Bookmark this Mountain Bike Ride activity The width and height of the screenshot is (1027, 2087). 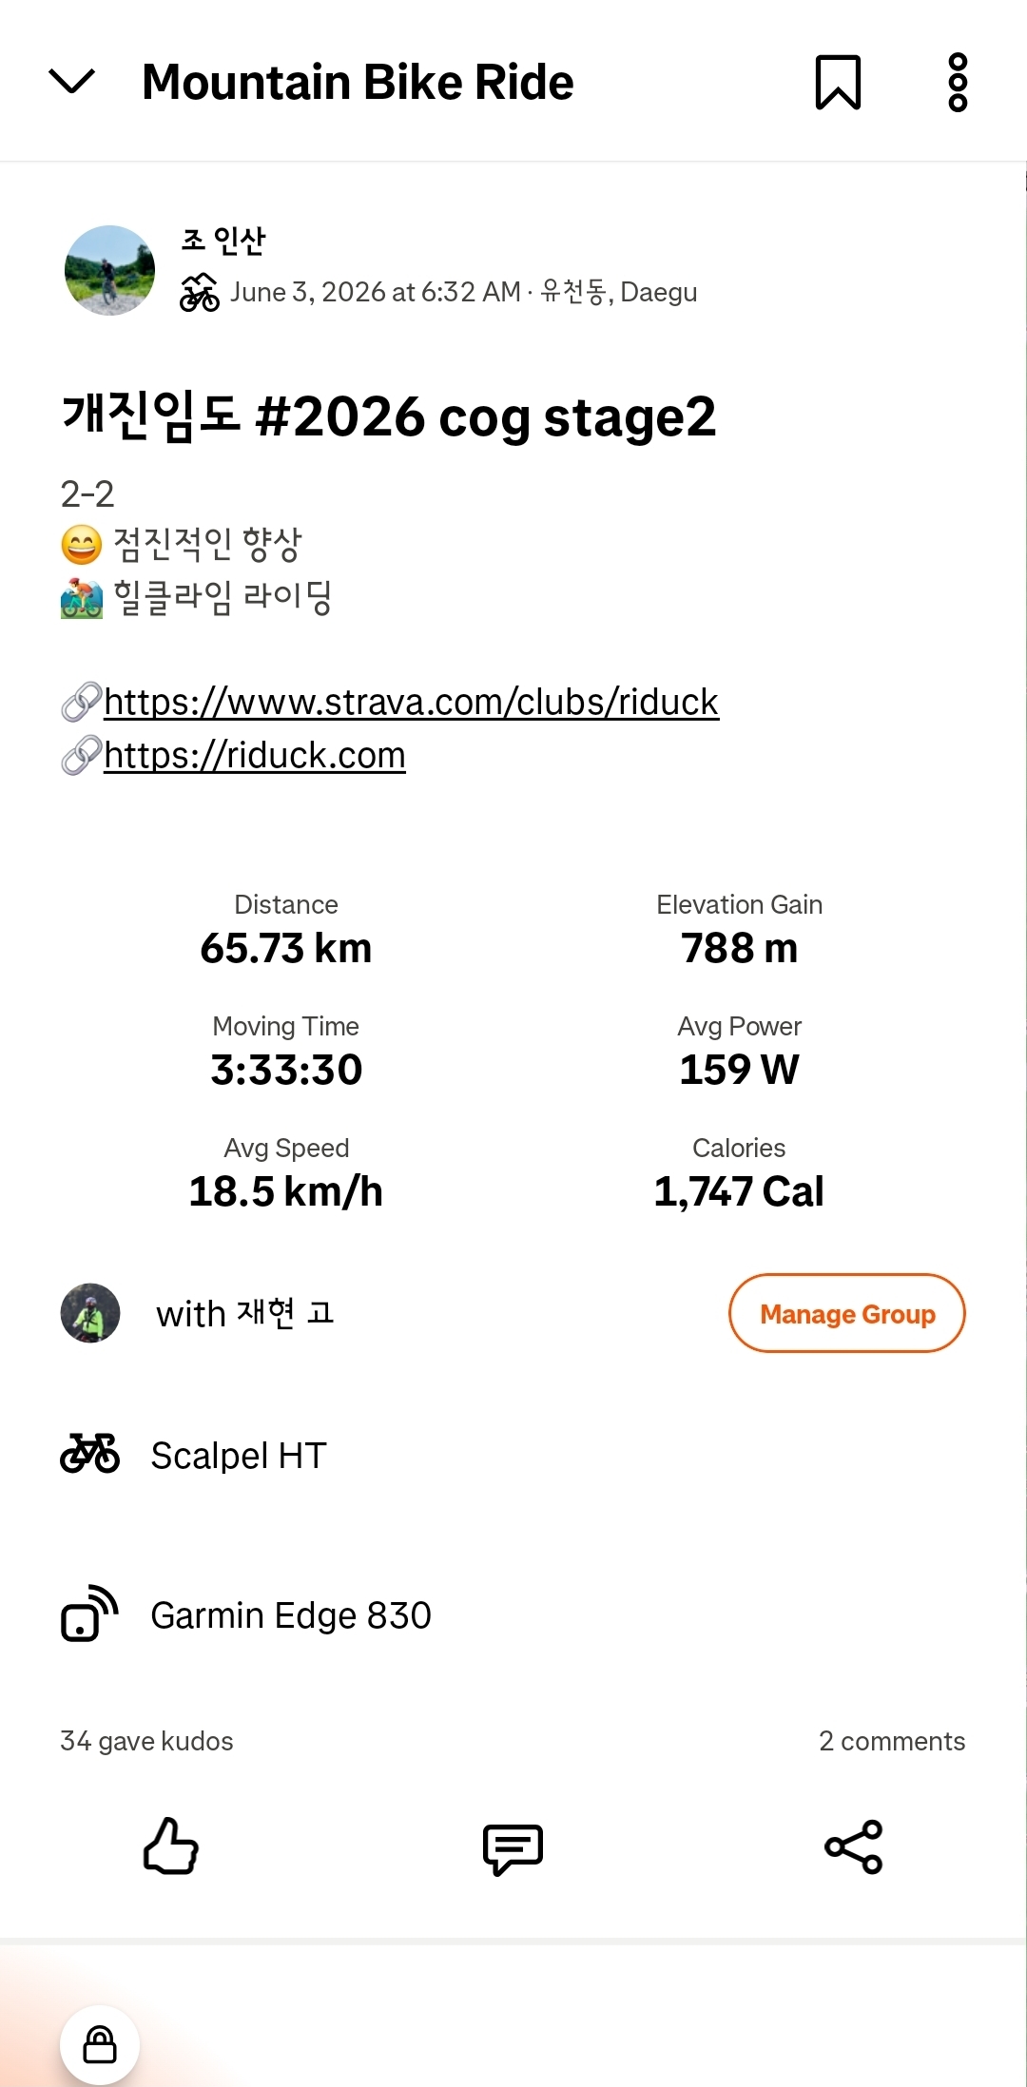pos(838,82)
